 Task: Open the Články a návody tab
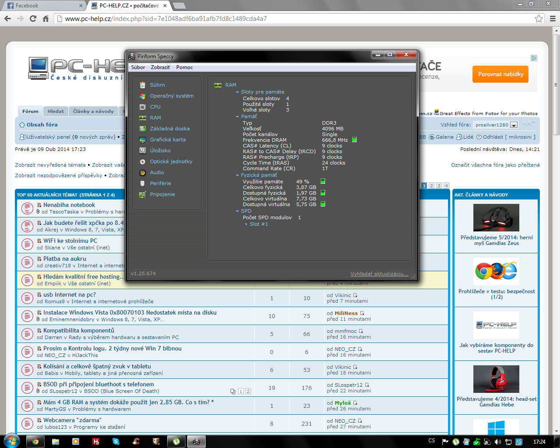pos(93,111)
